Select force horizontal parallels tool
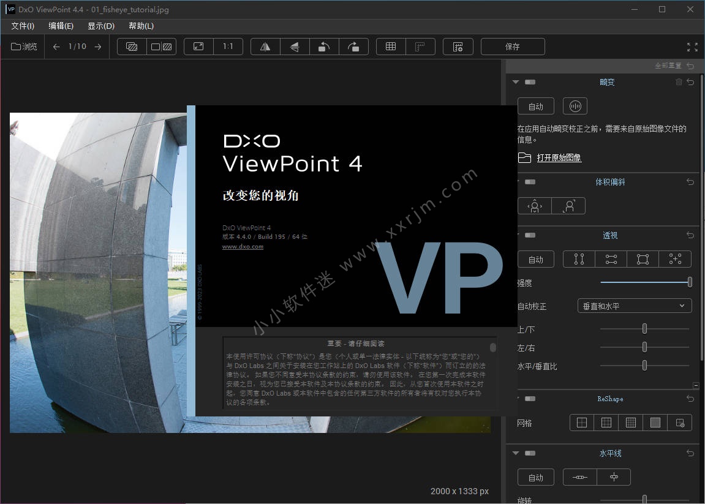This screenshot has height=504, width=705. point(611,259)
